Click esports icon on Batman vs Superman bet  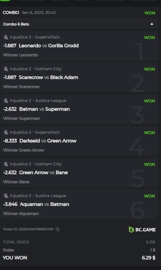pyautogui.click(x=6, y=100)
